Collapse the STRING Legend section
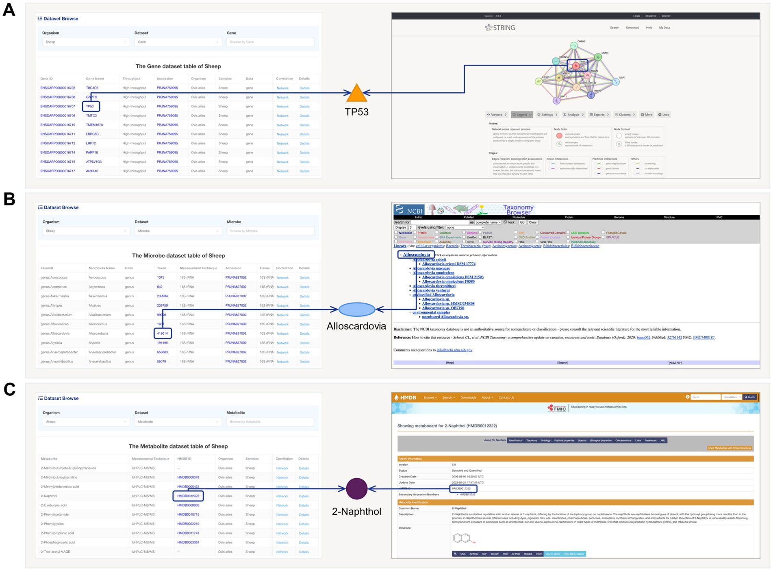Viewport: 773px width, 571px height. (522, 115)
